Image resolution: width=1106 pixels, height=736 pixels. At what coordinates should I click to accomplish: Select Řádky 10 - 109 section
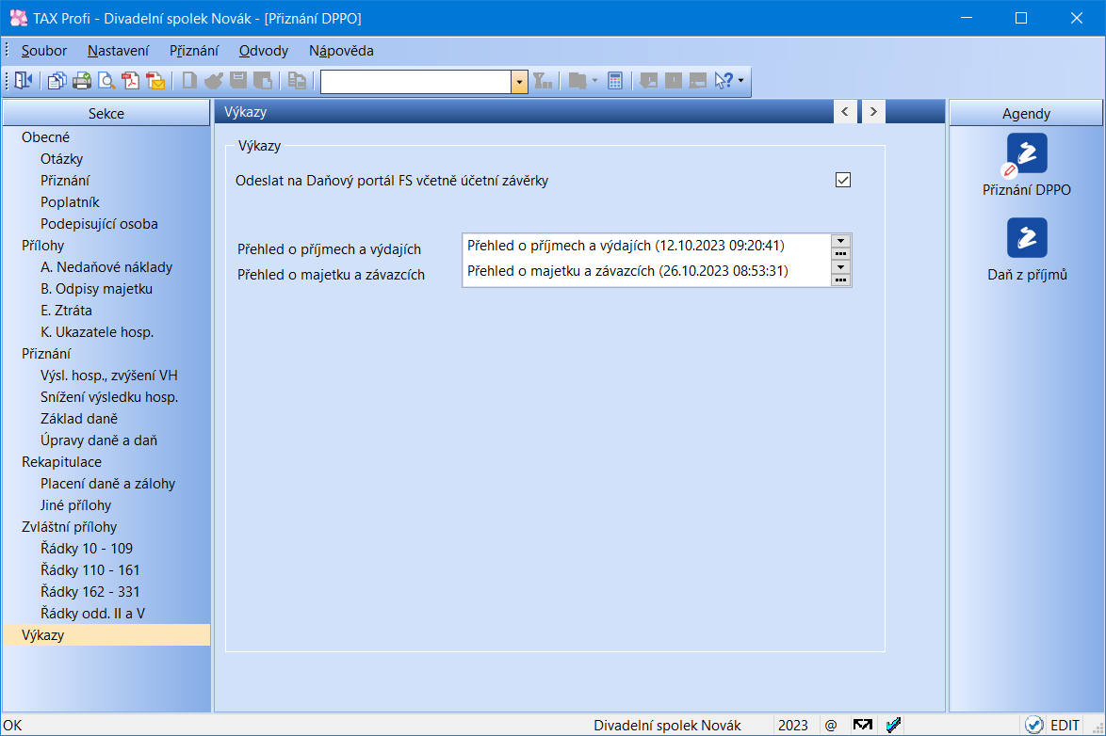tap(87, 549)
